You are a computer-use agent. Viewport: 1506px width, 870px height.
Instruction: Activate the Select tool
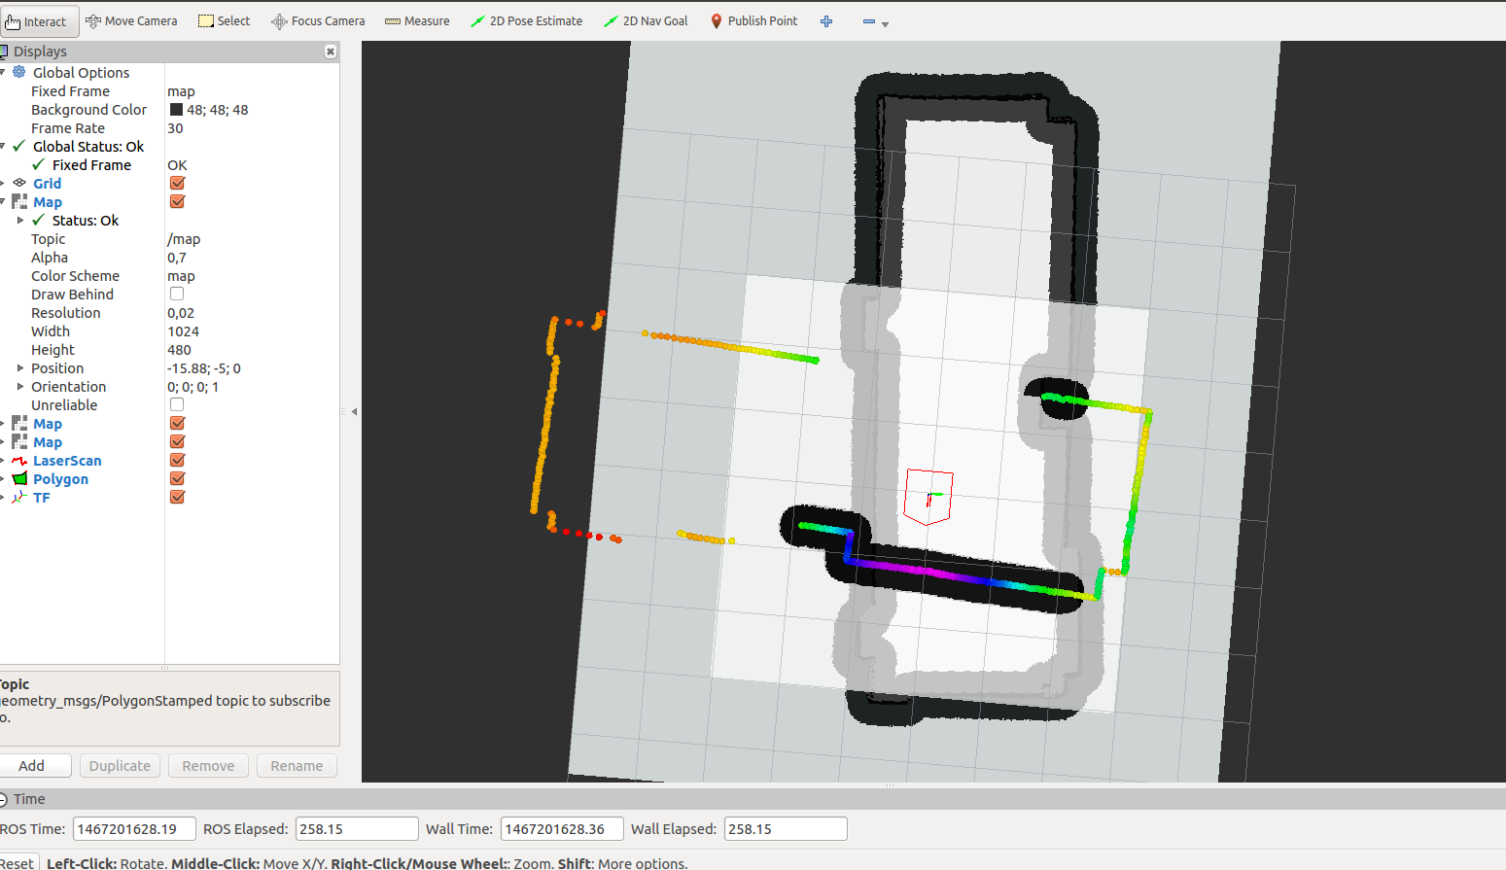click(224, 21)
